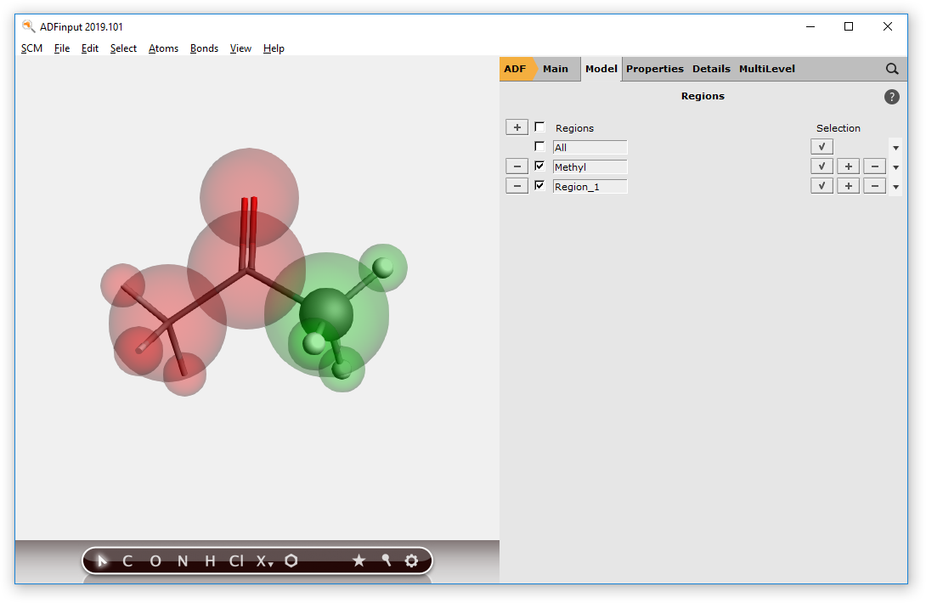Add a new region with plus button
This screenshot has width=926, height=603.
click(517, 127)
